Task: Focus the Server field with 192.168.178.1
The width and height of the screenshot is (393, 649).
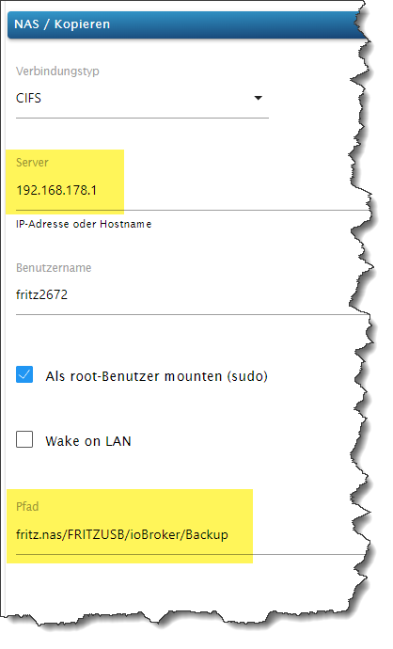Action: 190,190
